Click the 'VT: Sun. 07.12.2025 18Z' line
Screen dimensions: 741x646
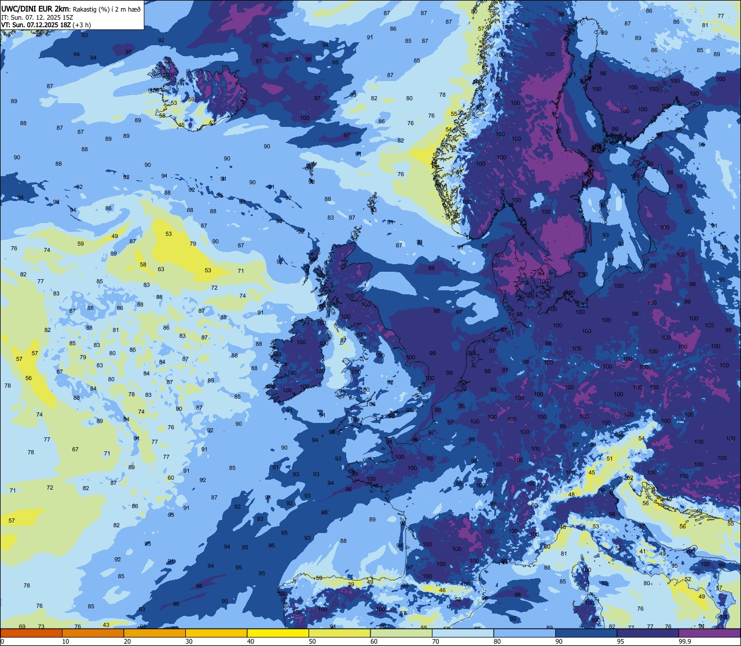coord(35,24)
